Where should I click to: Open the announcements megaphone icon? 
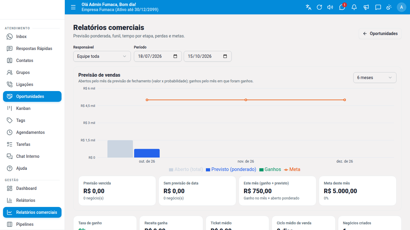(366, 7)
